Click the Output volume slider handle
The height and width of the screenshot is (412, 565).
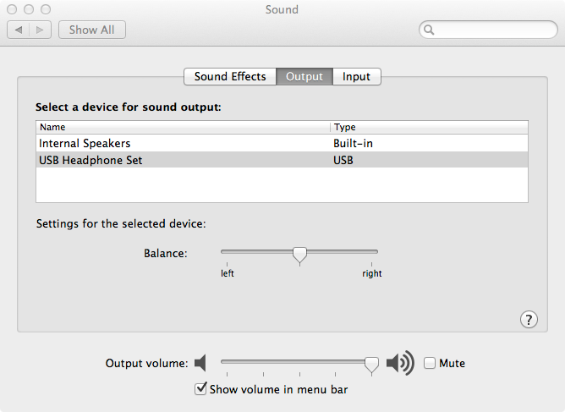(x=371, y=364)
